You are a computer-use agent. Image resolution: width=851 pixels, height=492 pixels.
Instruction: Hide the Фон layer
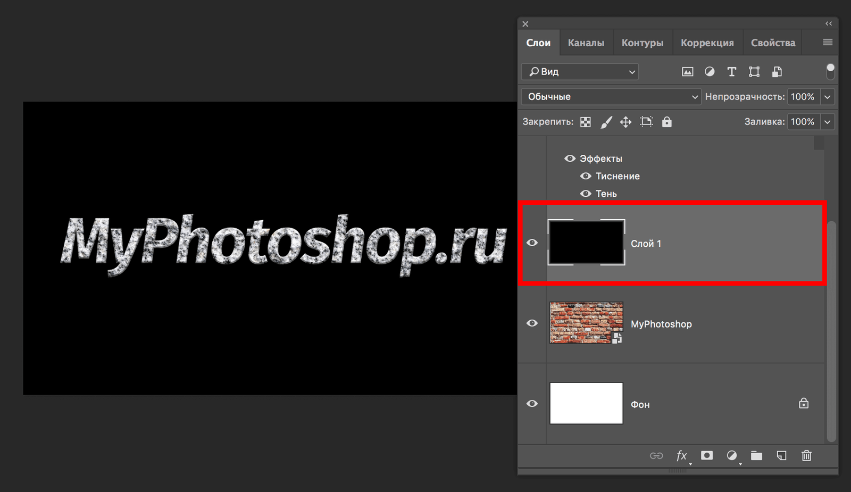(532, 404)
